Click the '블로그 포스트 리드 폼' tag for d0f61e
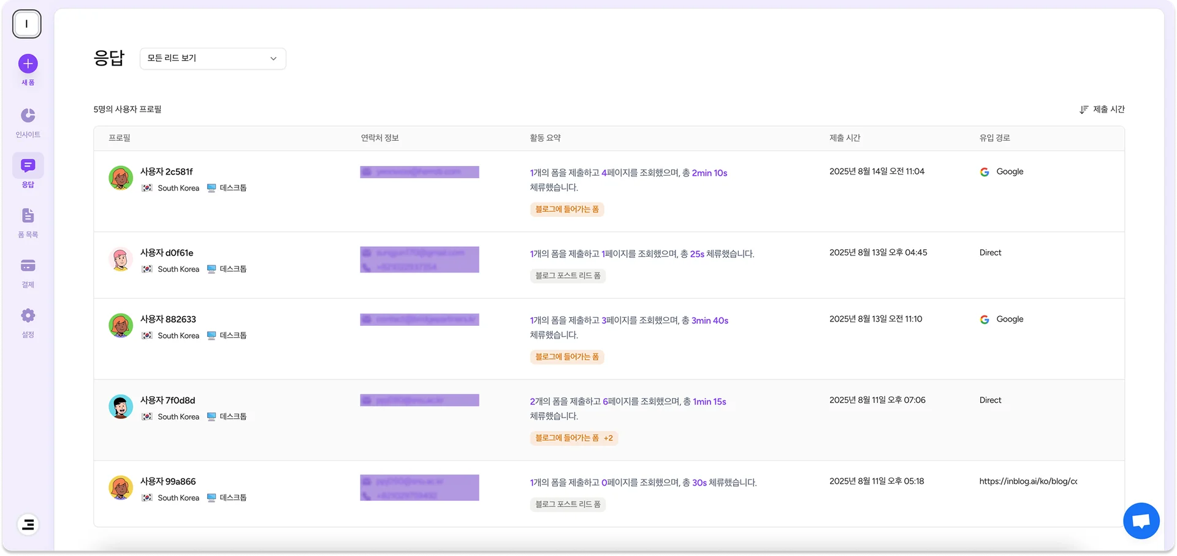 pyautogui.click(x=568, y=276)
